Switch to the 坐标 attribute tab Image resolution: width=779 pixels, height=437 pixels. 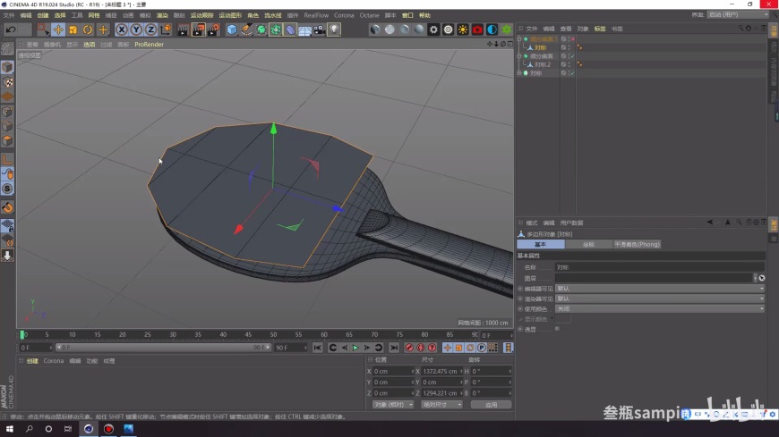click(588, 245)
